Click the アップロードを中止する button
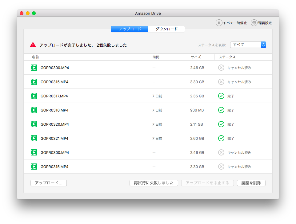Image resolution: width=296 pixels, height=224 pixels. 207,183
